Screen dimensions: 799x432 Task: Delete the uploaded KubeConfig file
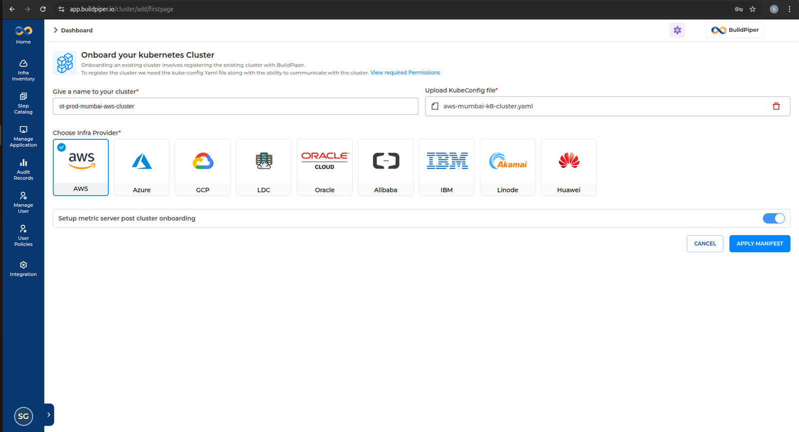(776, 106)
